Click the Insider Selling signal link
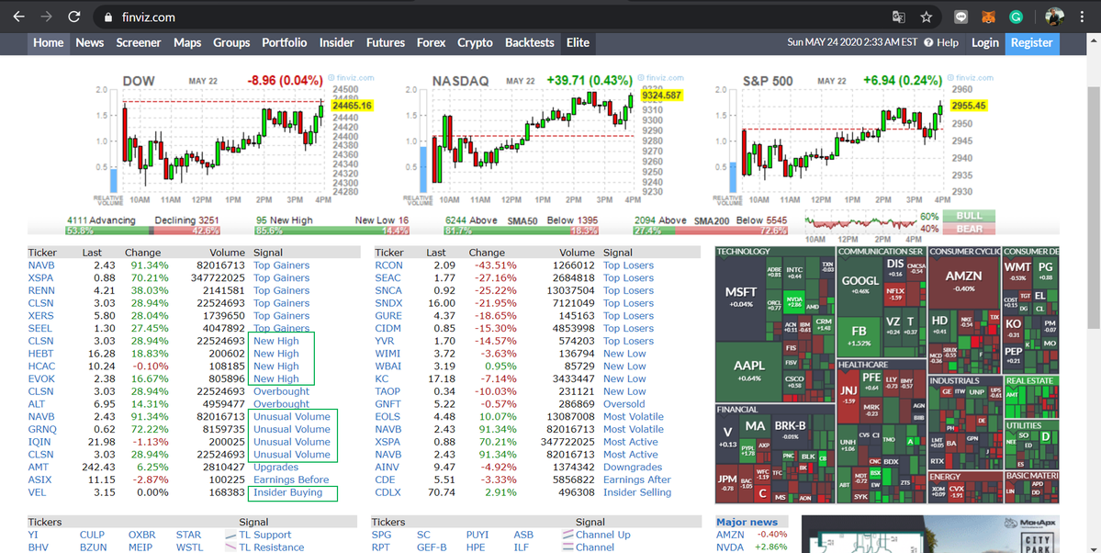1101x553 pixels. [x=637, y=492]
